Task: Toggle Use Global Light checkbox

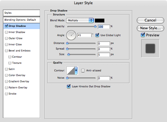Action: pyautogui.click(x=97, y=35)
